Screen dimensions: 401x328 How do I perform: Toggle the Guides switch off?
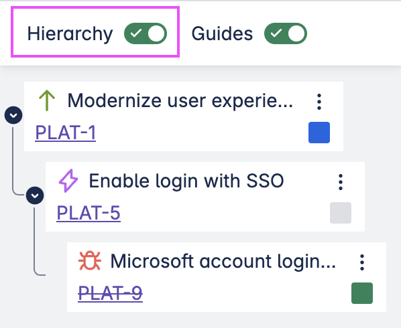tap(286, 33)
